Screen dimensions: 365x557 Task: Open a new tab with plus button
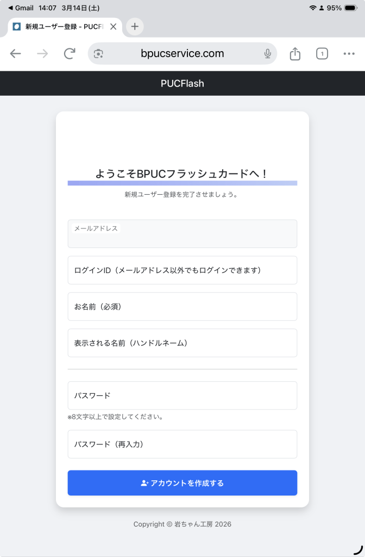coord(135,26)
